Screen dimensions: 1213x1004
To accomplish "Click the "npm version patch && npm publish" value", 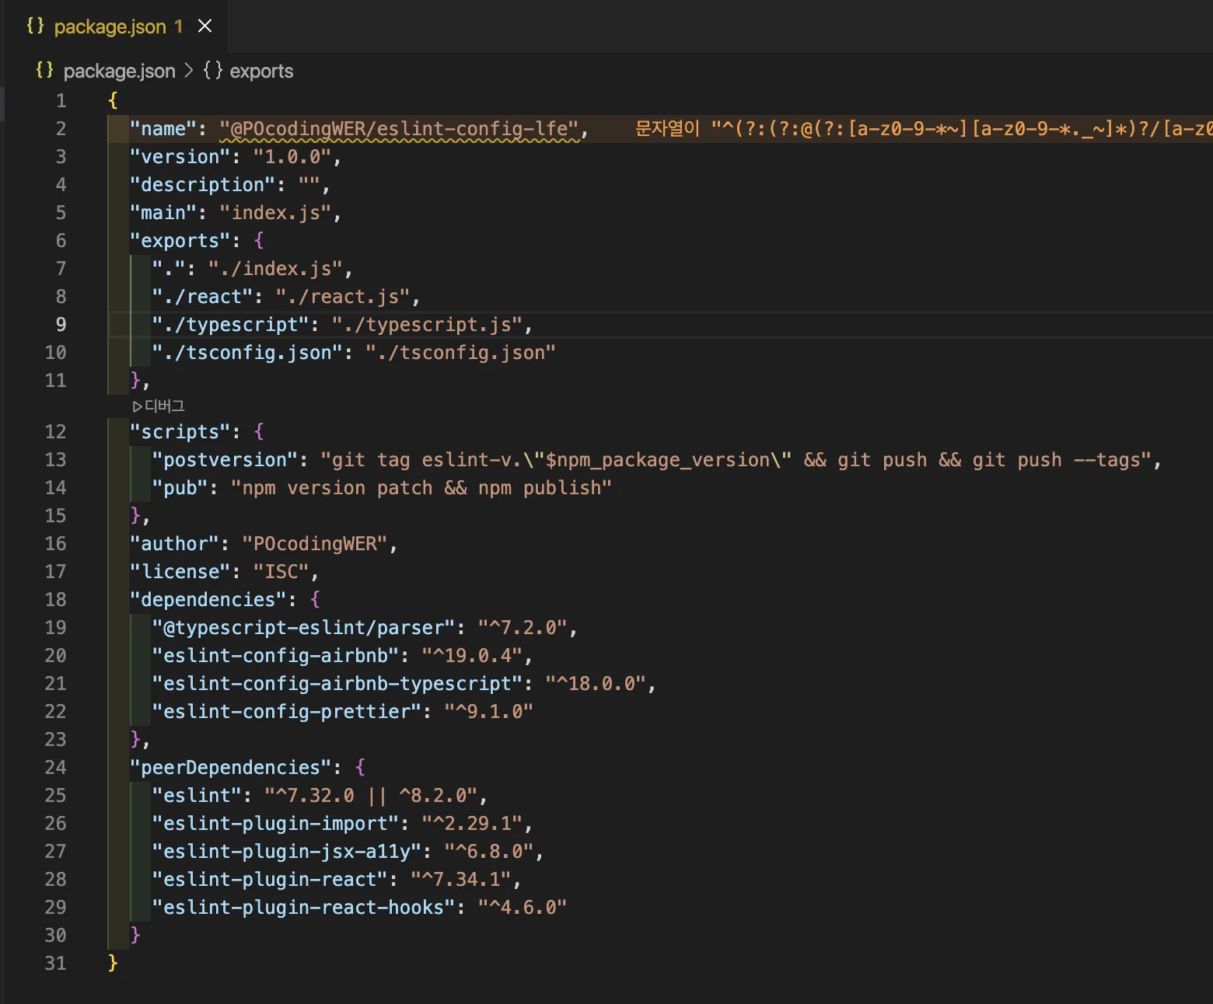I will point(422,487).
